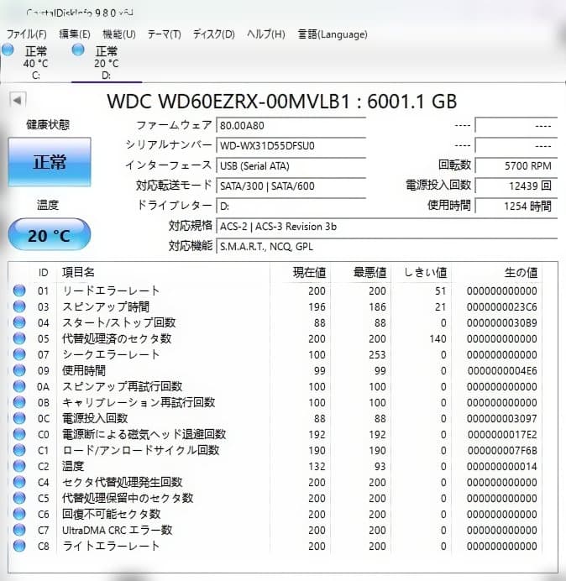This screenshot has width=566, height=581.
Task: Click status icon for attribute C5 代替処理保留中のセクタ数
Action: pos(19,498)
